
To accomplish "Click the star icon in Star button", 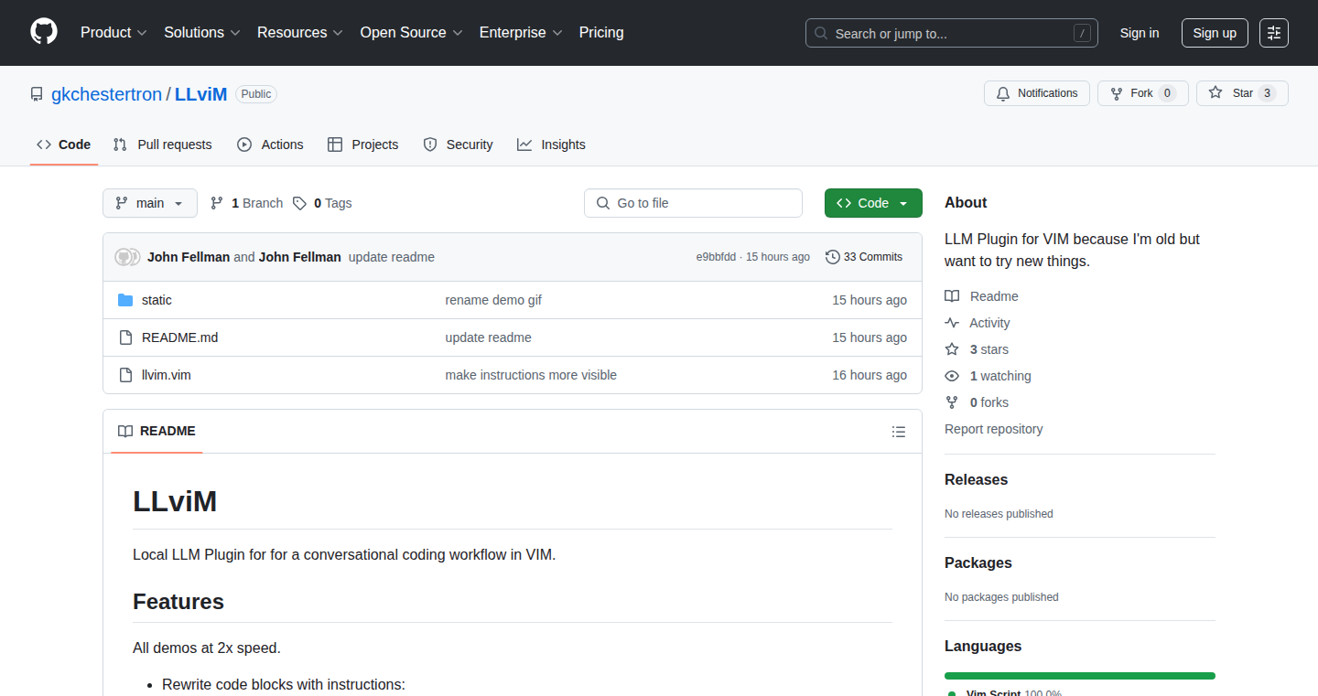I will (1215, 93).
